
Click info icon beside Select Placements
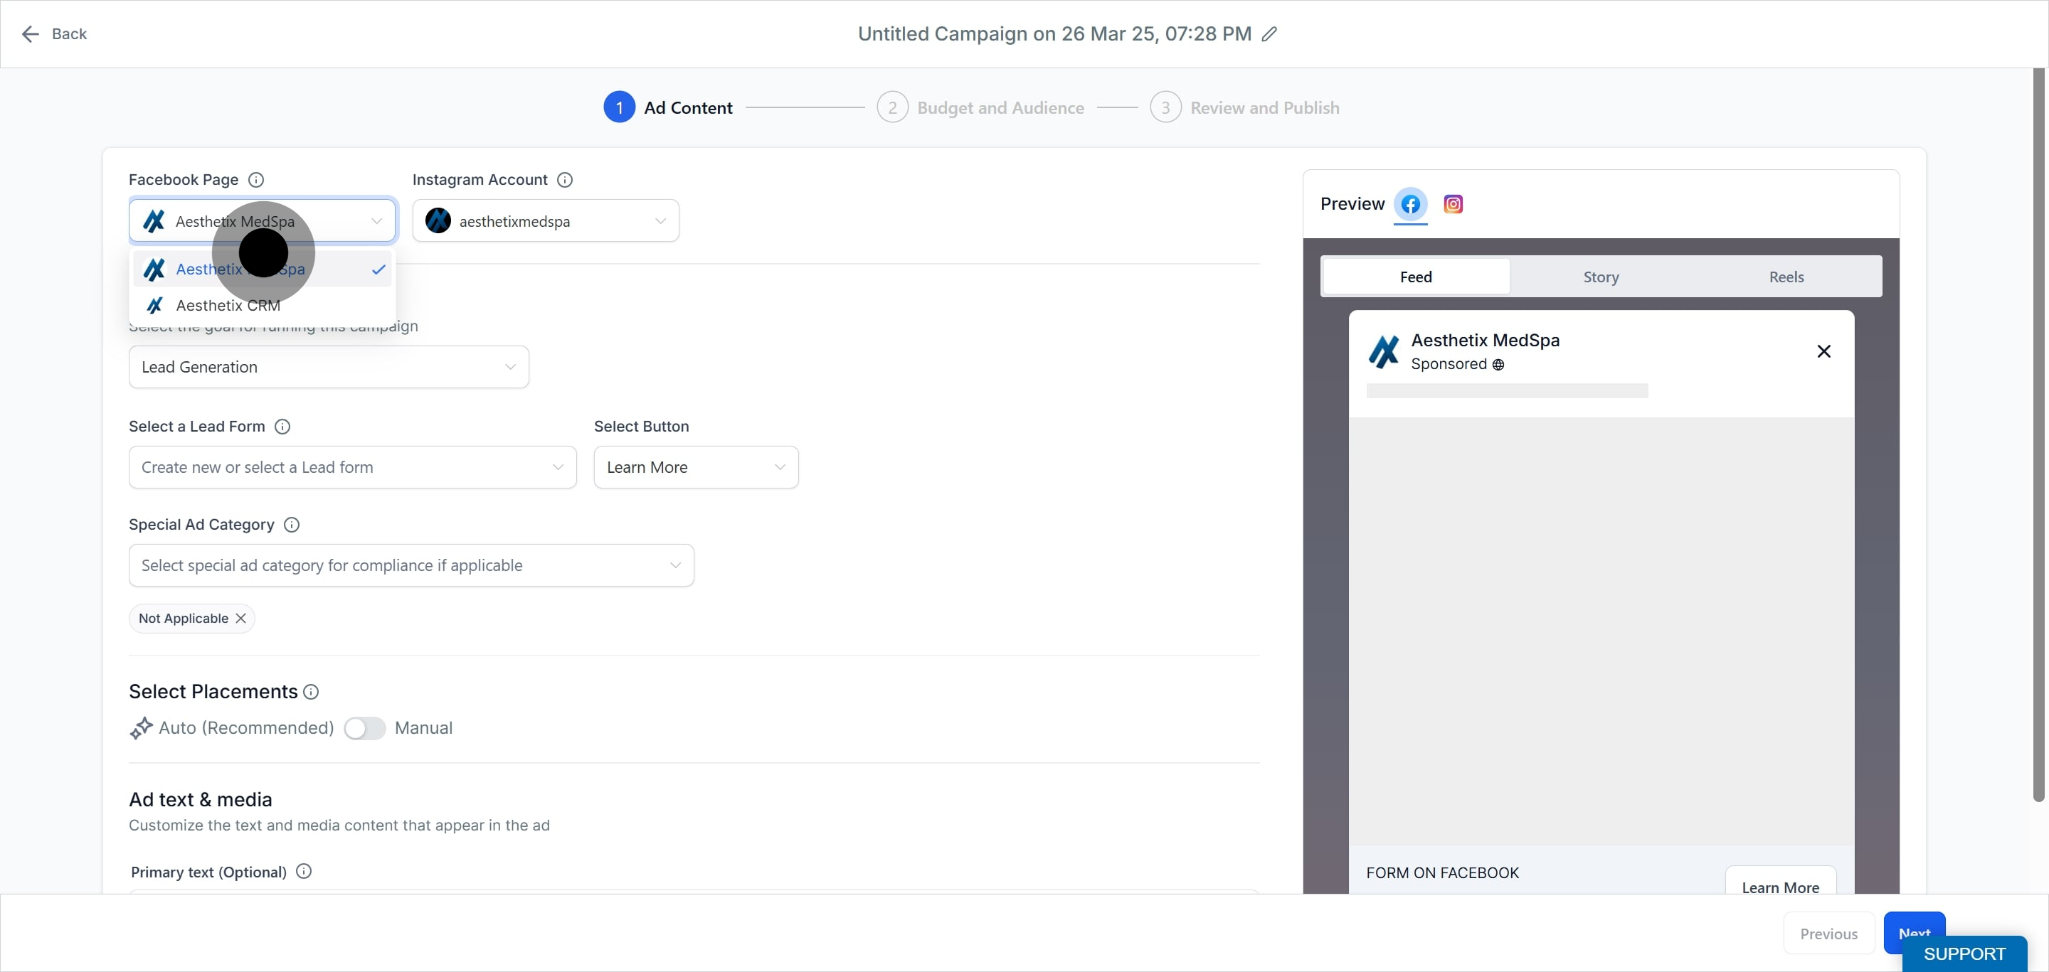[311, 693]
